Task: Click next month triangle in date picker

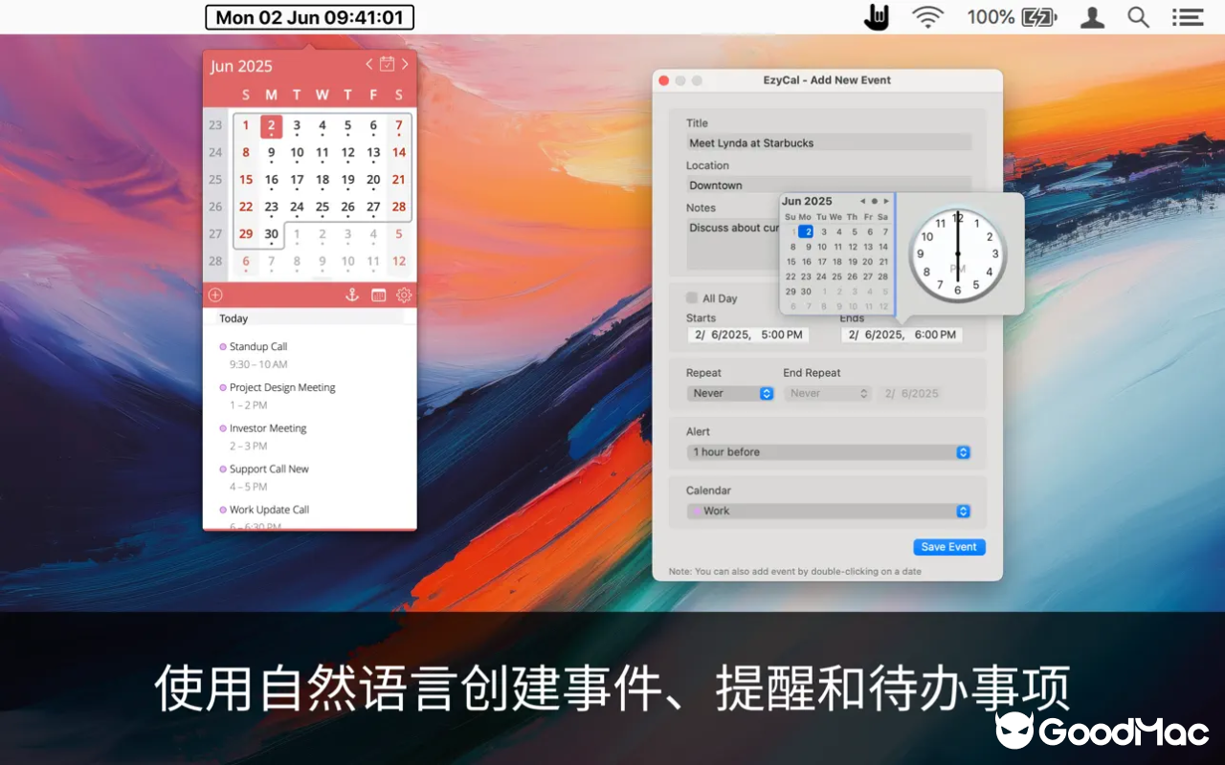Action: tap(886, 201)
